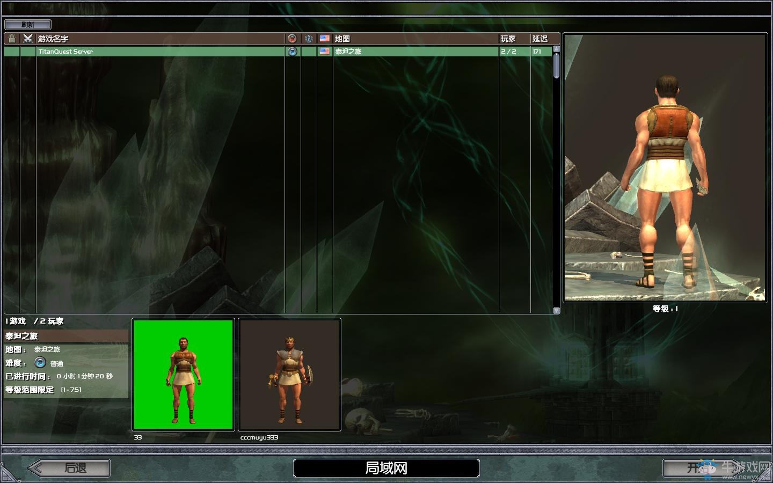The height and width of the screenshot is (483, 773).
Task: Click difficulty icon in TitanQuest Server row
Action: pyautogui.click(x=292, y=52)
